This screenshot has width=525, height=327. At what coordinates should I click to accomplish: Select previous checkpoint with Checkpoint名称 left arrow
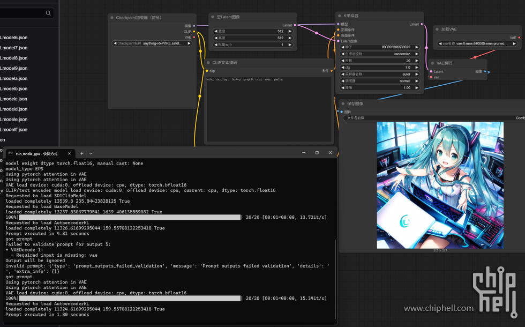click(115, 43)
